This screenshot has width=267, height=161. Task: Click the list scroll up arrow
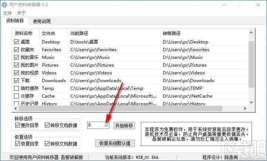click(x=251, y=32)
